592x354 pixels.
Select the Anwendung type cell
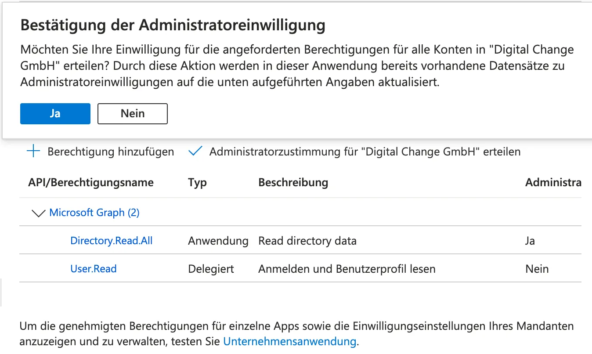click(x=218, y=241)
